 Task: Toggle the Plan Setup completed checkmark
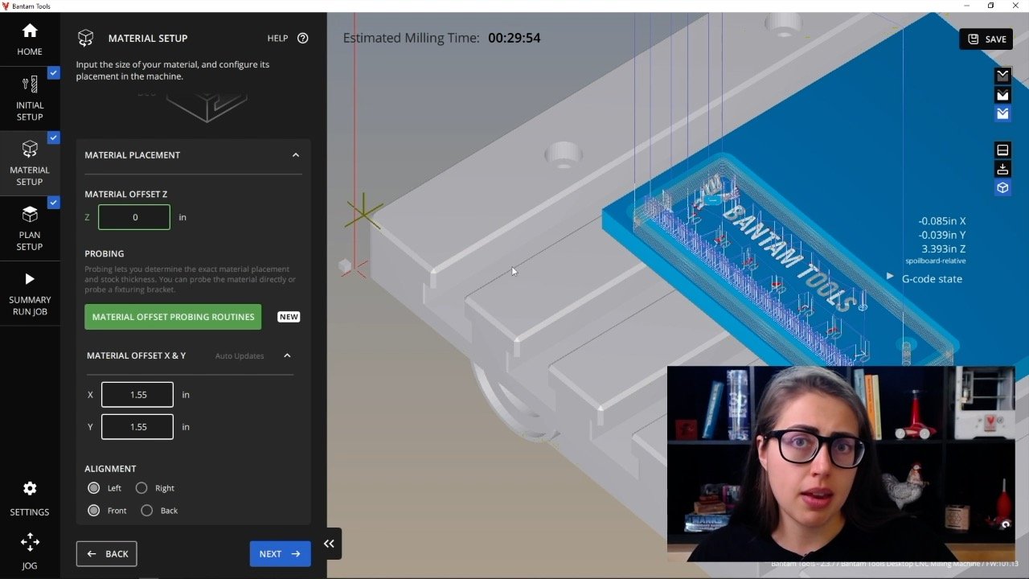53,203
